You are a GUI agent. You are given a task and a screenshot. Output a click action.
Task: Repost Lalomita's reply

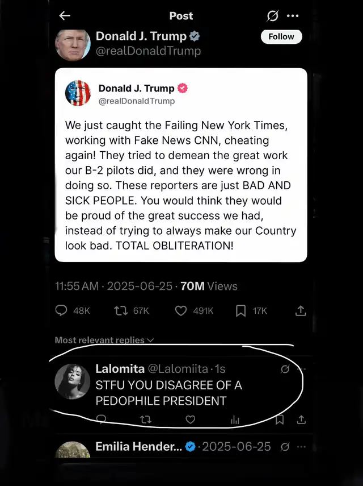click(x=146, y=419)
